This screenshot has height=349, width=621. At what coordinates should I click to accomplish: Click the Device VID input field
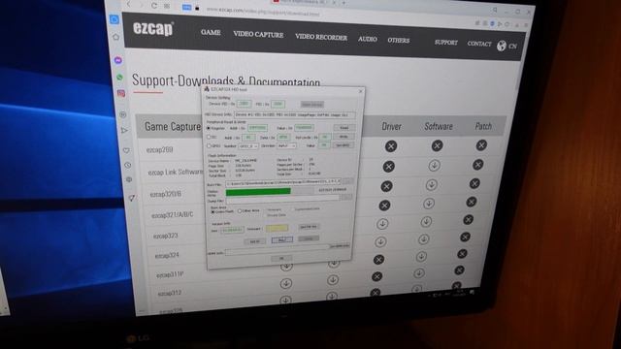[244, 104]
